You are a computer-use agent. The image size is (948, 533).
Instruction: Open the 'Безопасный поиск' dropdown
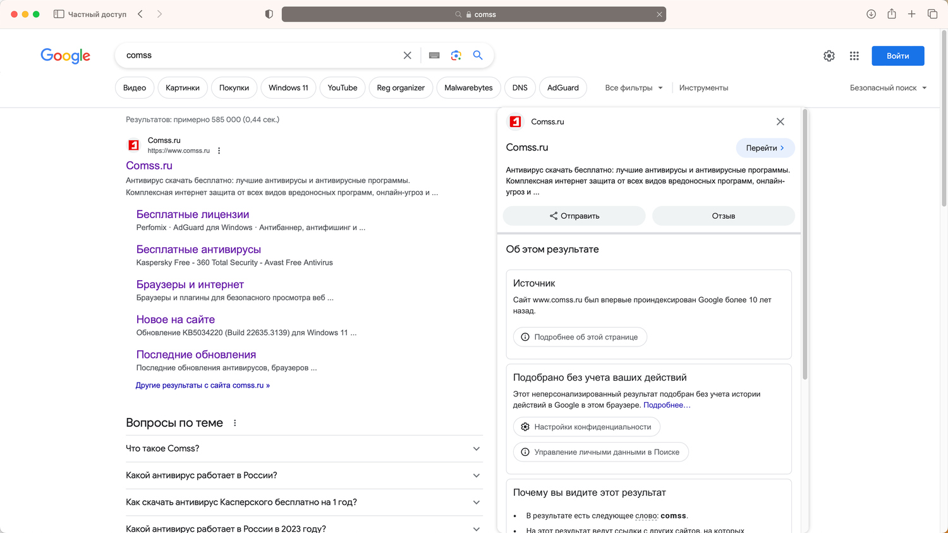pos(888,88)
